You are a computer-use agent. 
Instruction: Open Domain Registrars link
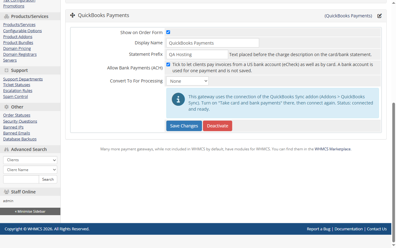point(20,54)
